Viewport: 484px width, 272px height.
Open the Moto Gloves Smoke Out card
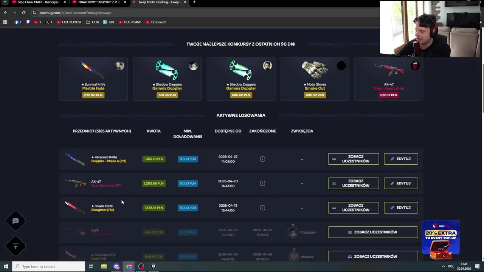[315, 79]
